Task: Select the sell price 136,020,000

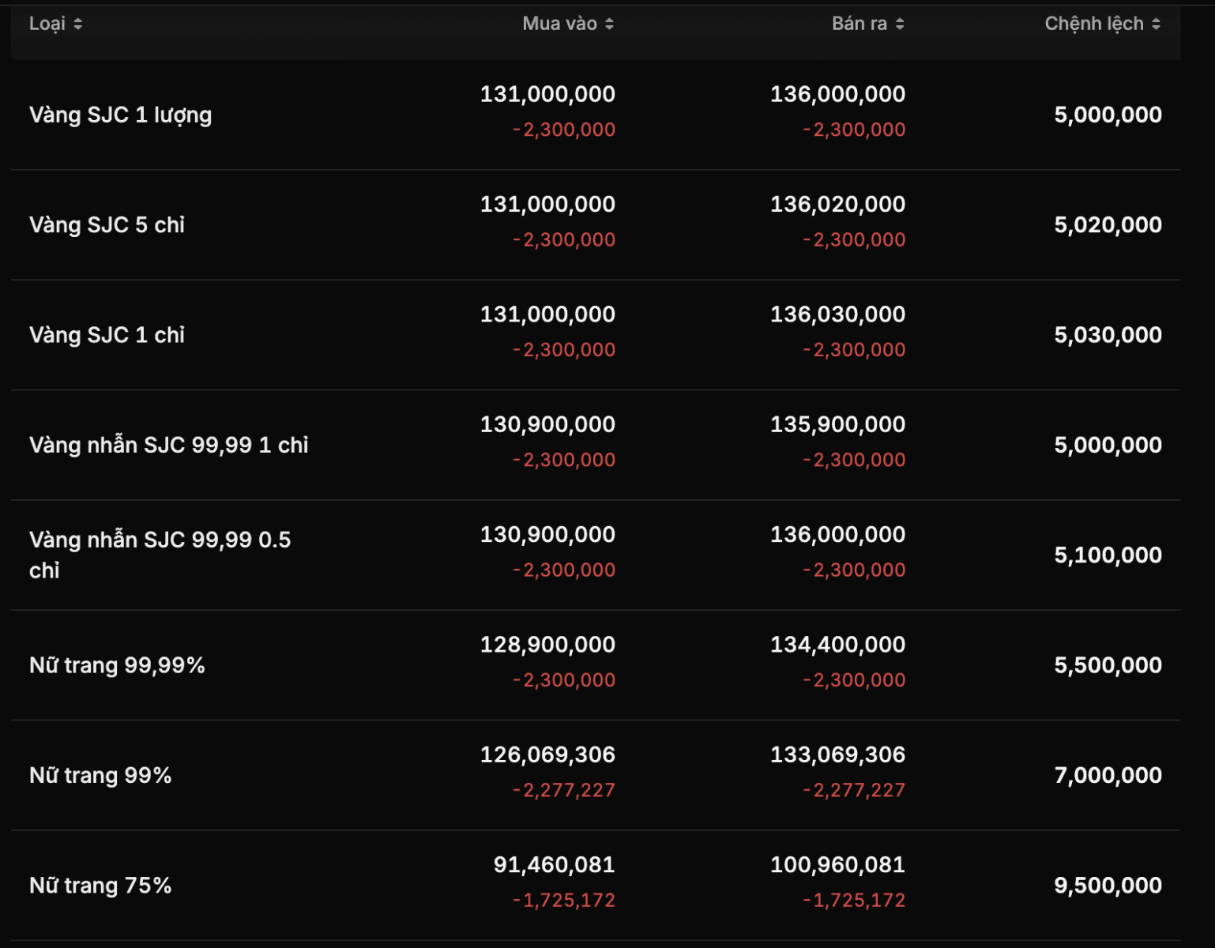Action: [x=838, y=204]
